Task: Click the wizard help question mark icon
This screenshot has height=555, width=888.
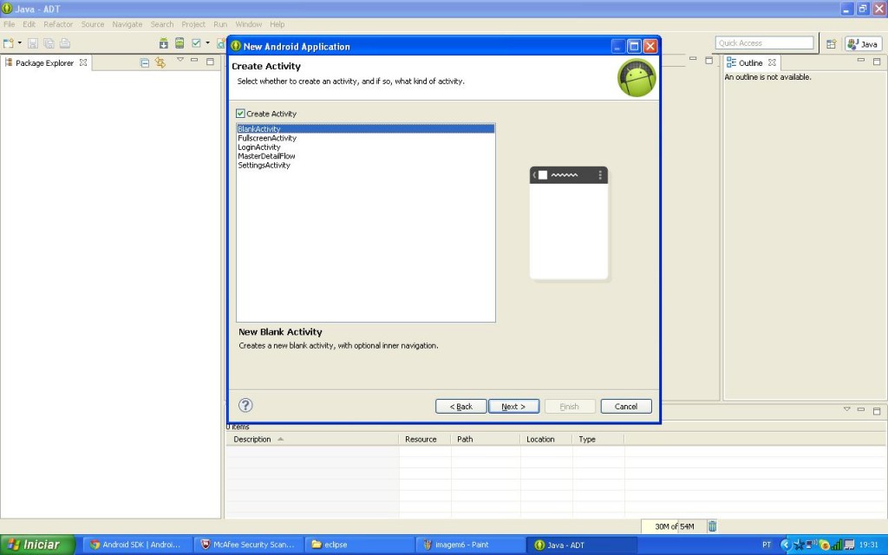Action: pyautogui.click(x=245, y=405)
